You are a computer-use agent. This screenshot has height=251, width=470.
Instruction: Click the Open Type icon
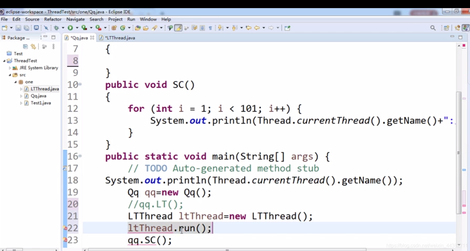tap(138, 28)
